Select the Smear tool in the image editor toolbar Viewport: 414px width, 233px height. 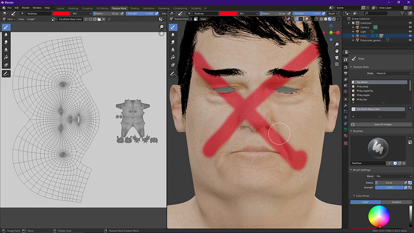[x=6, y=42]
